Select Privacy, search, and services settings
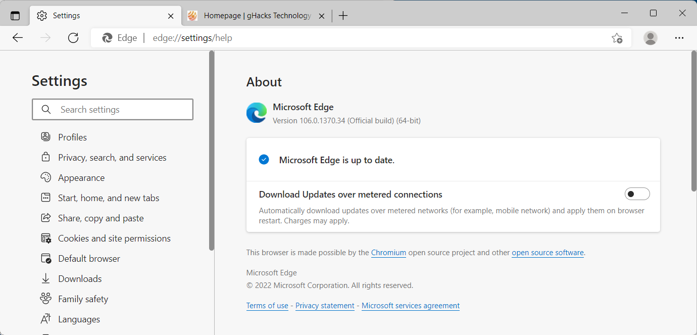 tap(112, 157)
